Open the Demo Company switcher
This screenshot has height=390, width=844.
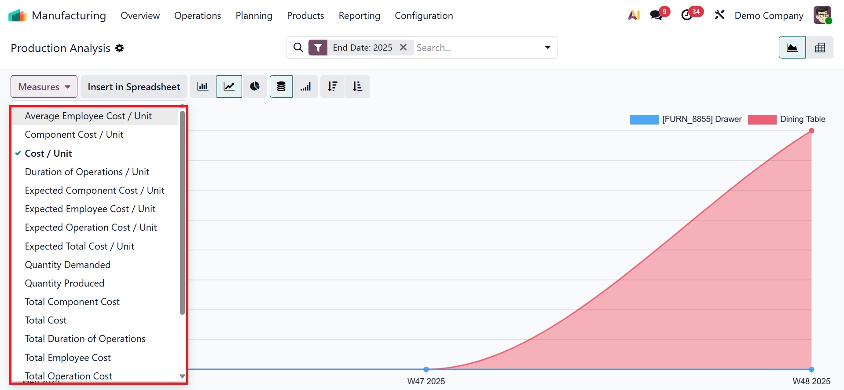point(769,15)
